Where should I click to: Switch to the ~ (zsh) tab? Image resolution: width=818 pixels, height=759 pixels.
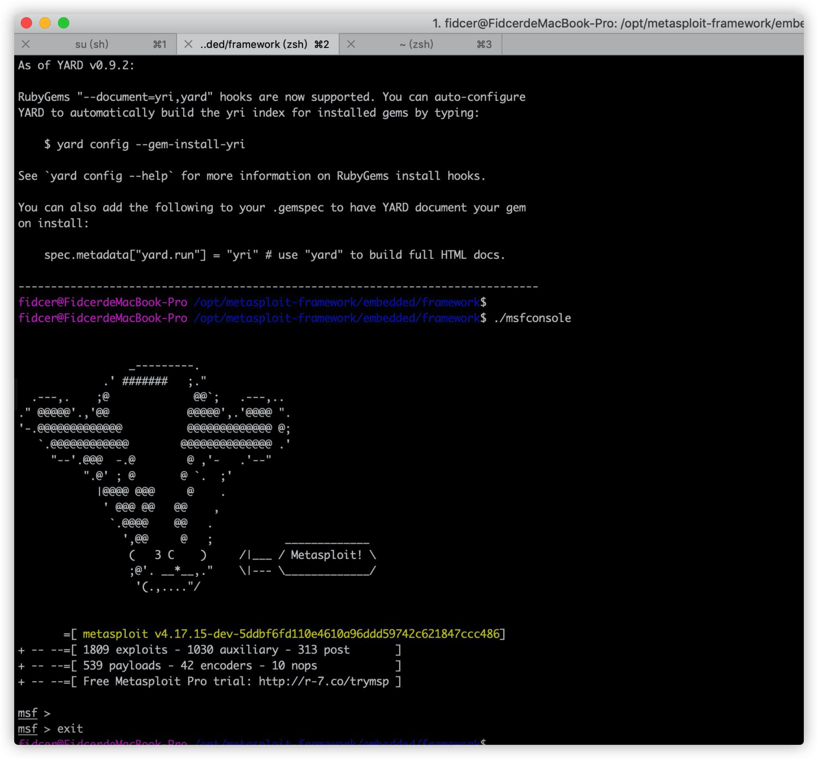(x=416, y=45)
